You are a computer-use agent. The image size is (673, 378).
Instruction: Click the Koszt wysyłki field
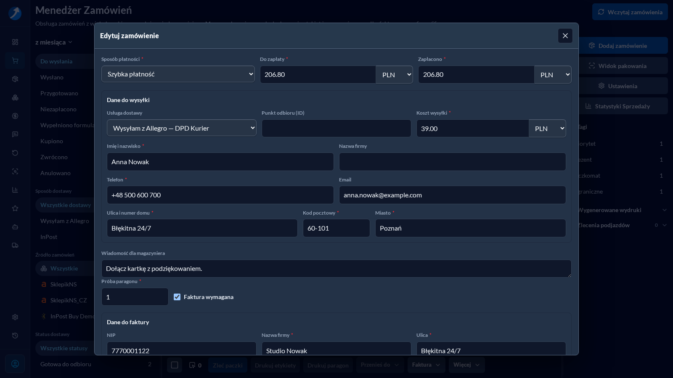pos(473,129)
